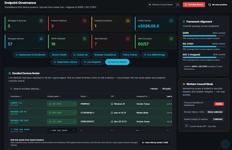Sort roster by Serial column
Viewport: 232px width, 150px height.
pyautogui.click(x=84, y=96)
